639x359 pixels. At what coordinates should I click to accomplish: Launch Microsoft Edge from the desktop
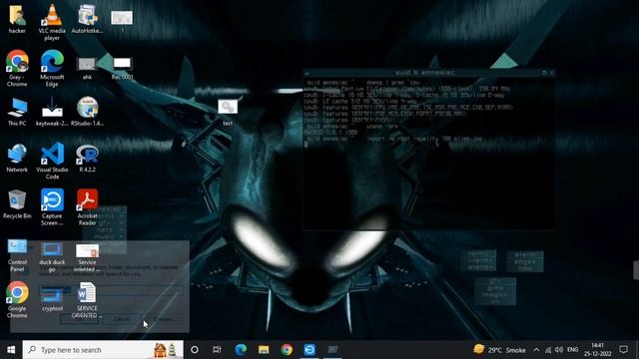[52, 68]
